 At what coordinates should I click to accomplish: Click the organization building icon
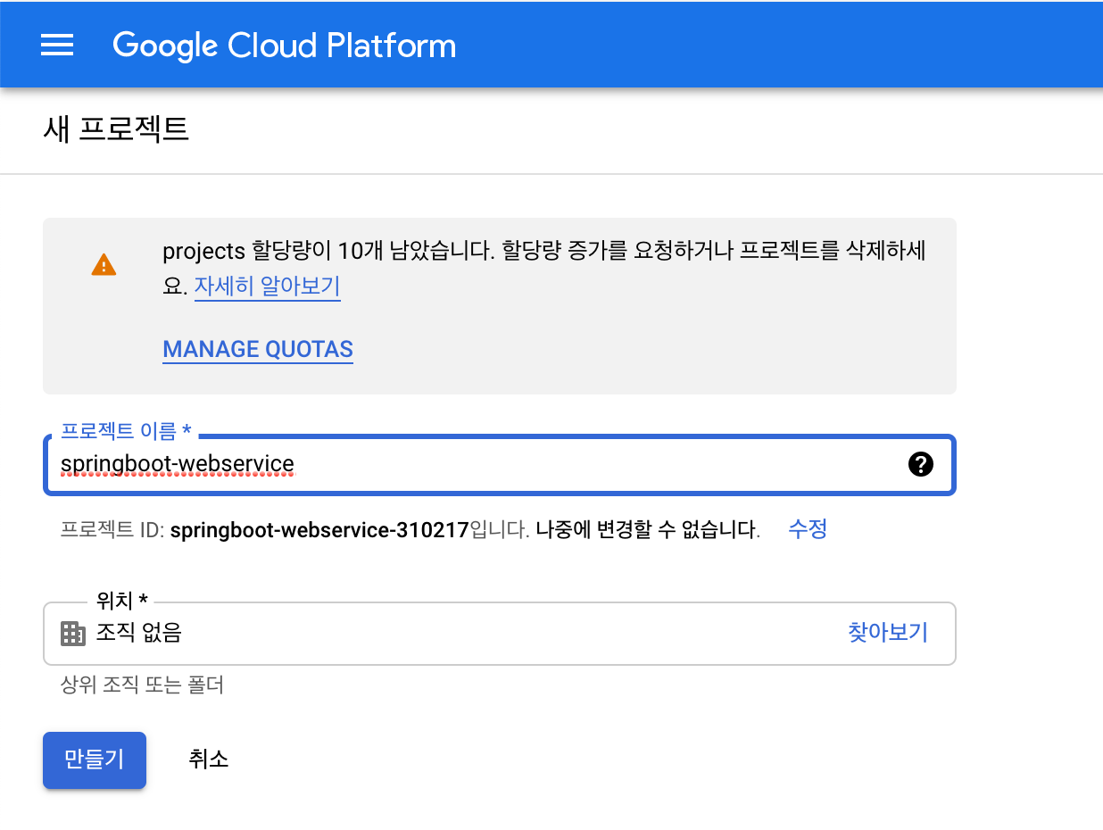click(72, 634)
